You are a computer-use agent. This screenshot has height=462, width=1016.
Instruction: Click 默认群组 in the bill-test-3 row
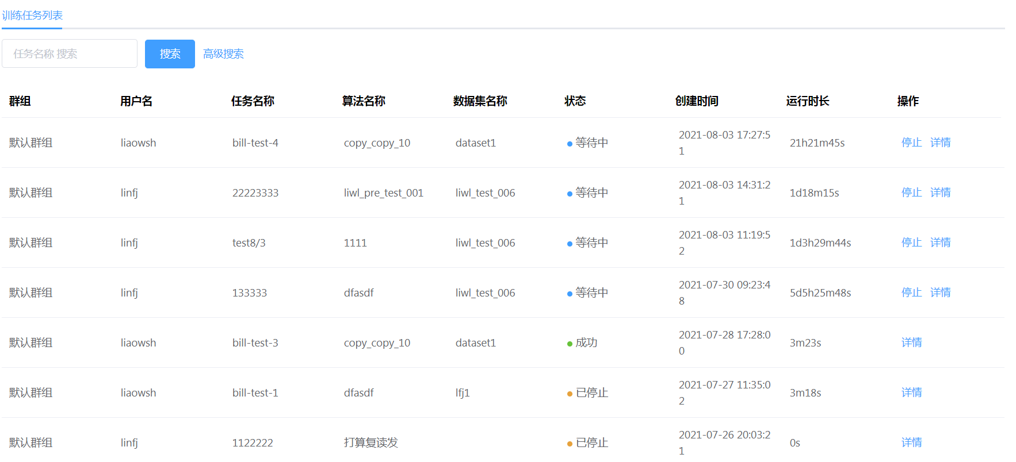click(30, 342)
